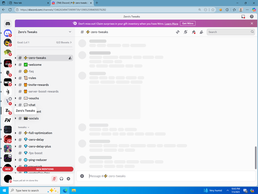The width and height of the screenshot is (258, 194).
Task: Open the ping-reducer channel
Action: 45,160
